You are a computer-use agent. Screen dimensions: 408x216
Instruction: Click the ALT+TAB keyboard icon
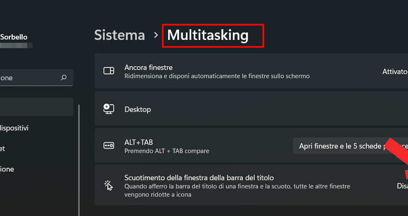coord(109,146)
